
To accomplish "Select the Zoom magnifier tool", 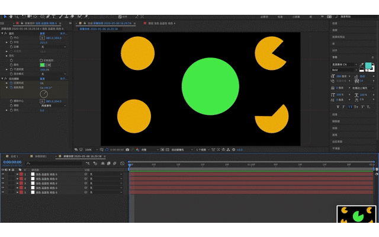I will [17, 17].
